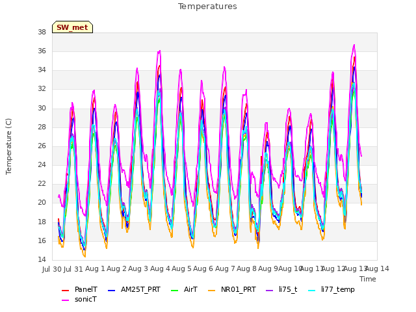Screen dimensions: 416x312
Task: Click the red PanelT legend swatch
Action: click(65, 291)
